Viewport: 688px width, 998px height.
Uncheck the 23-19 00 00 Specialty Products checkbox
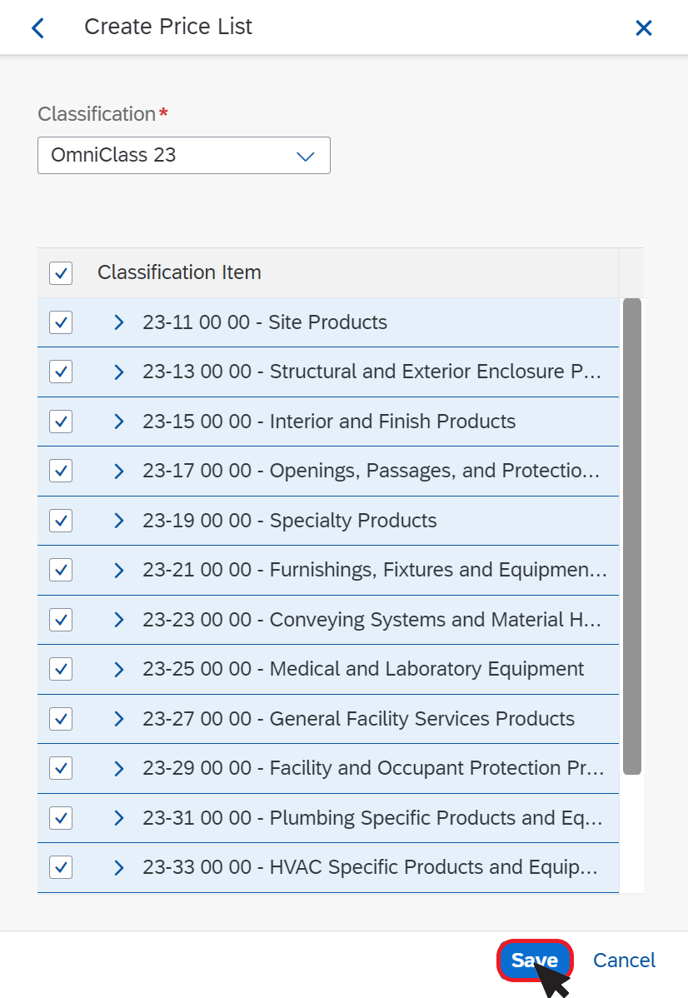pyautogui.click(x=61, y=521)
